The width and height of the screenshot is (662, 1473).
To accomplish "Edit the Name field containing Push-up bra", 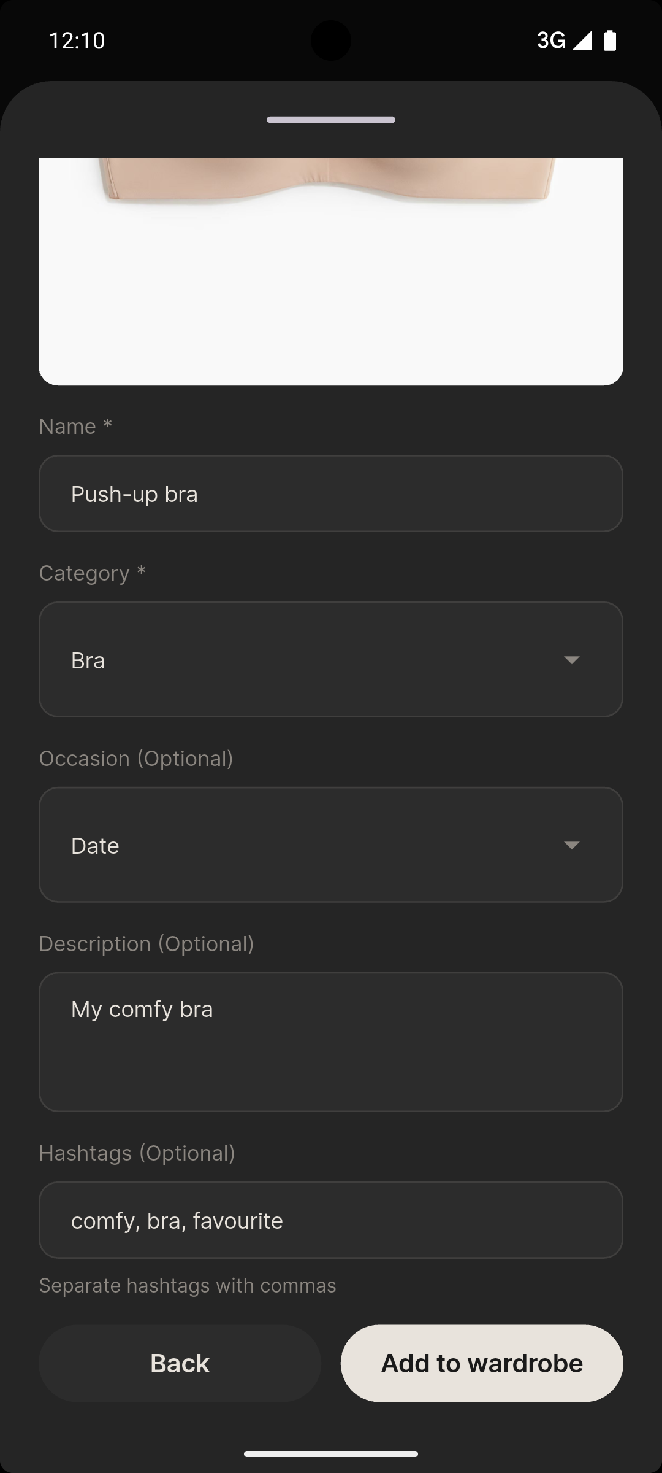I will point(331,493).
